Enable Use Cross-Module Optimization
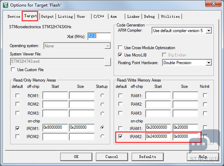224x166 pixels. [120, 48]
